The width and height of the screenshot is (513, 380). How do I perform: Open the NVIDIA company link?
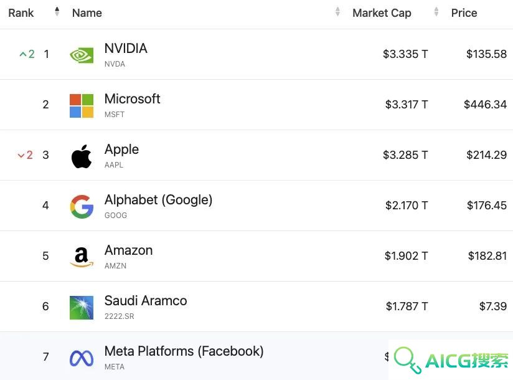(126, 49)
